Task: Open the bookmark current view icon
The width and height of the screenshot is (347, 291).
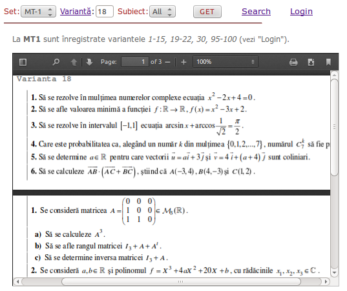Action: click(x=328, y=62)
